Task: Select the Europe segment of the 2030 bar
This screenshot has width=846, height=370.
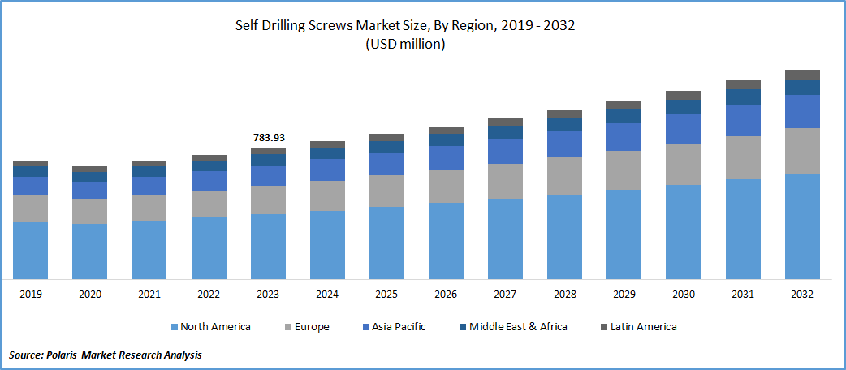Action: (683, 164)
